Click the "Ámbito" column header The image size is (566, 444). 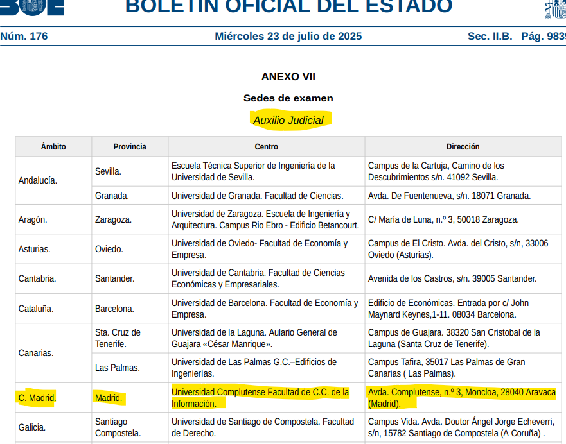(53, 147)
